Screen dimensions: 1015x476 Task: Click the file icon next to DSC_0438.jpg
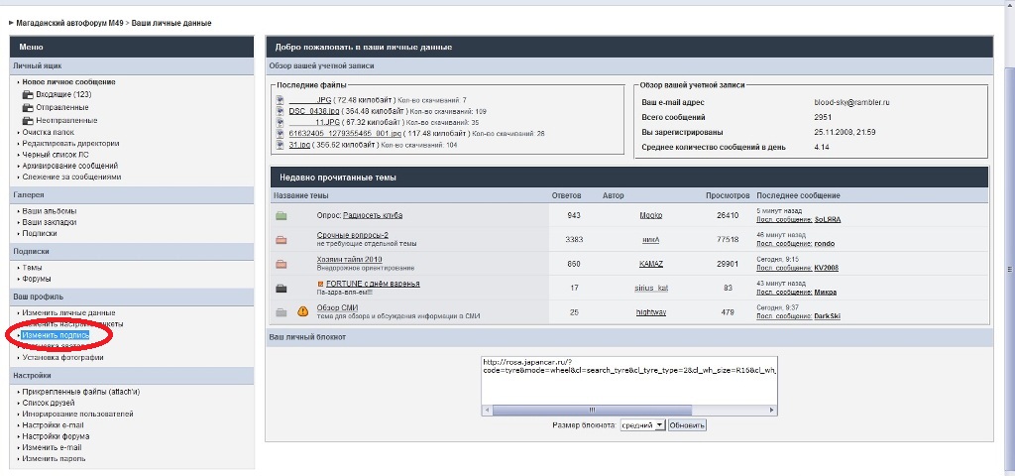(281, 111)
